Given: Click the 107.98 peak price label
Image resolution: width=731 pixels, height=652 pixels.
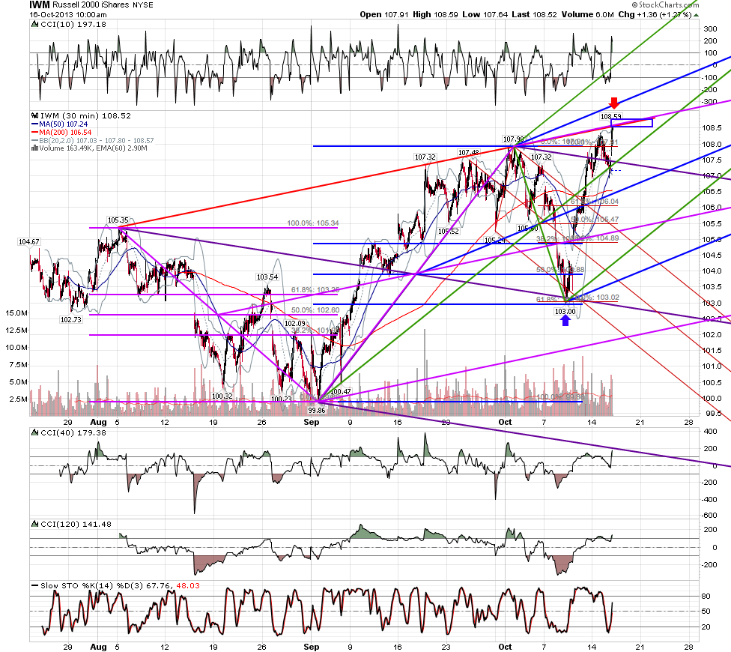Looking at the screenshot, I should click(x=513, y=139).
